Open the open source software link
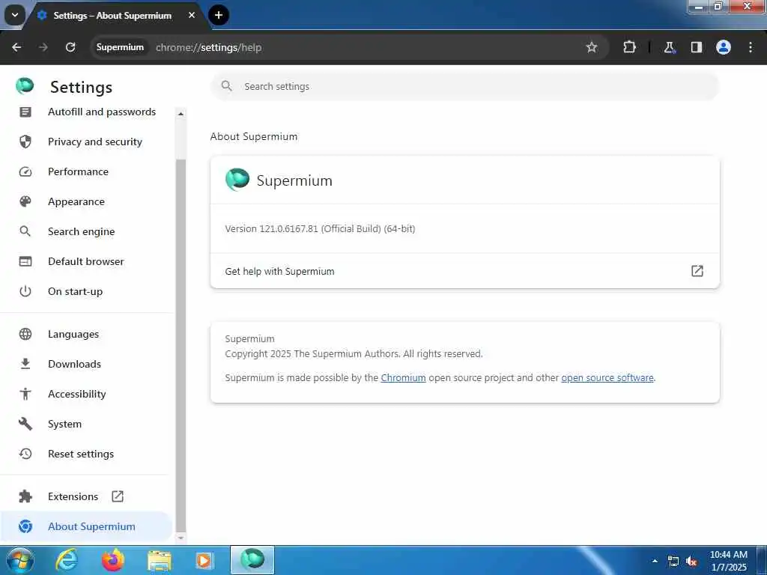Screen dimensions: 767x575 (x=607, y=377)
